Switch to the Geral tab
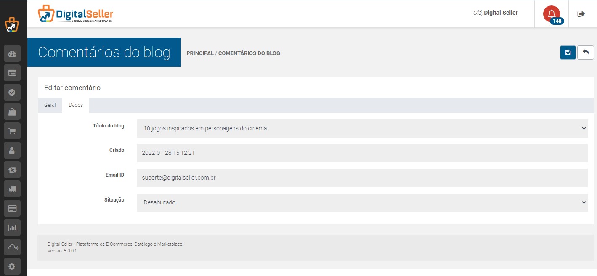This screenshot has width=597, height=276. click(x=50, y=105)
